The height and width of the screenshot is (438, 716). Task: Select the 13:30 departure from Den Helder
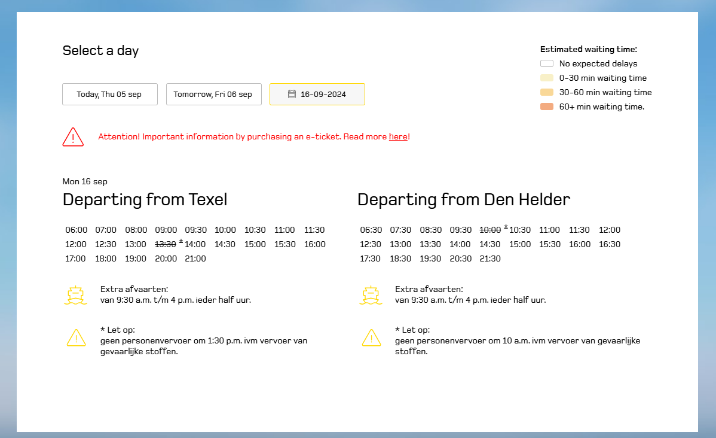click(430, 244)
